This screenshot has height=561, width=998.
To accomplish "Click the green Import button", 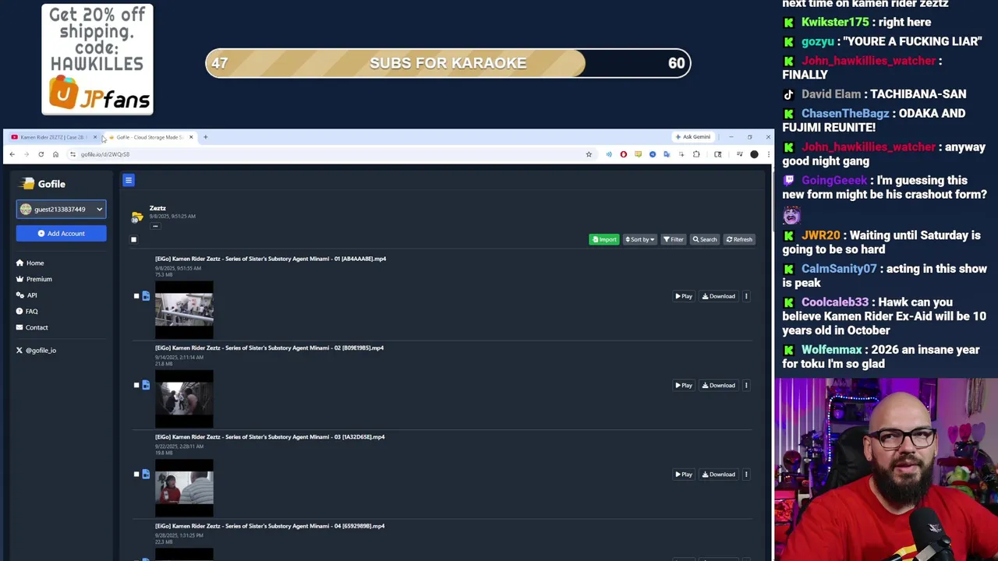I will coord(604,239).
